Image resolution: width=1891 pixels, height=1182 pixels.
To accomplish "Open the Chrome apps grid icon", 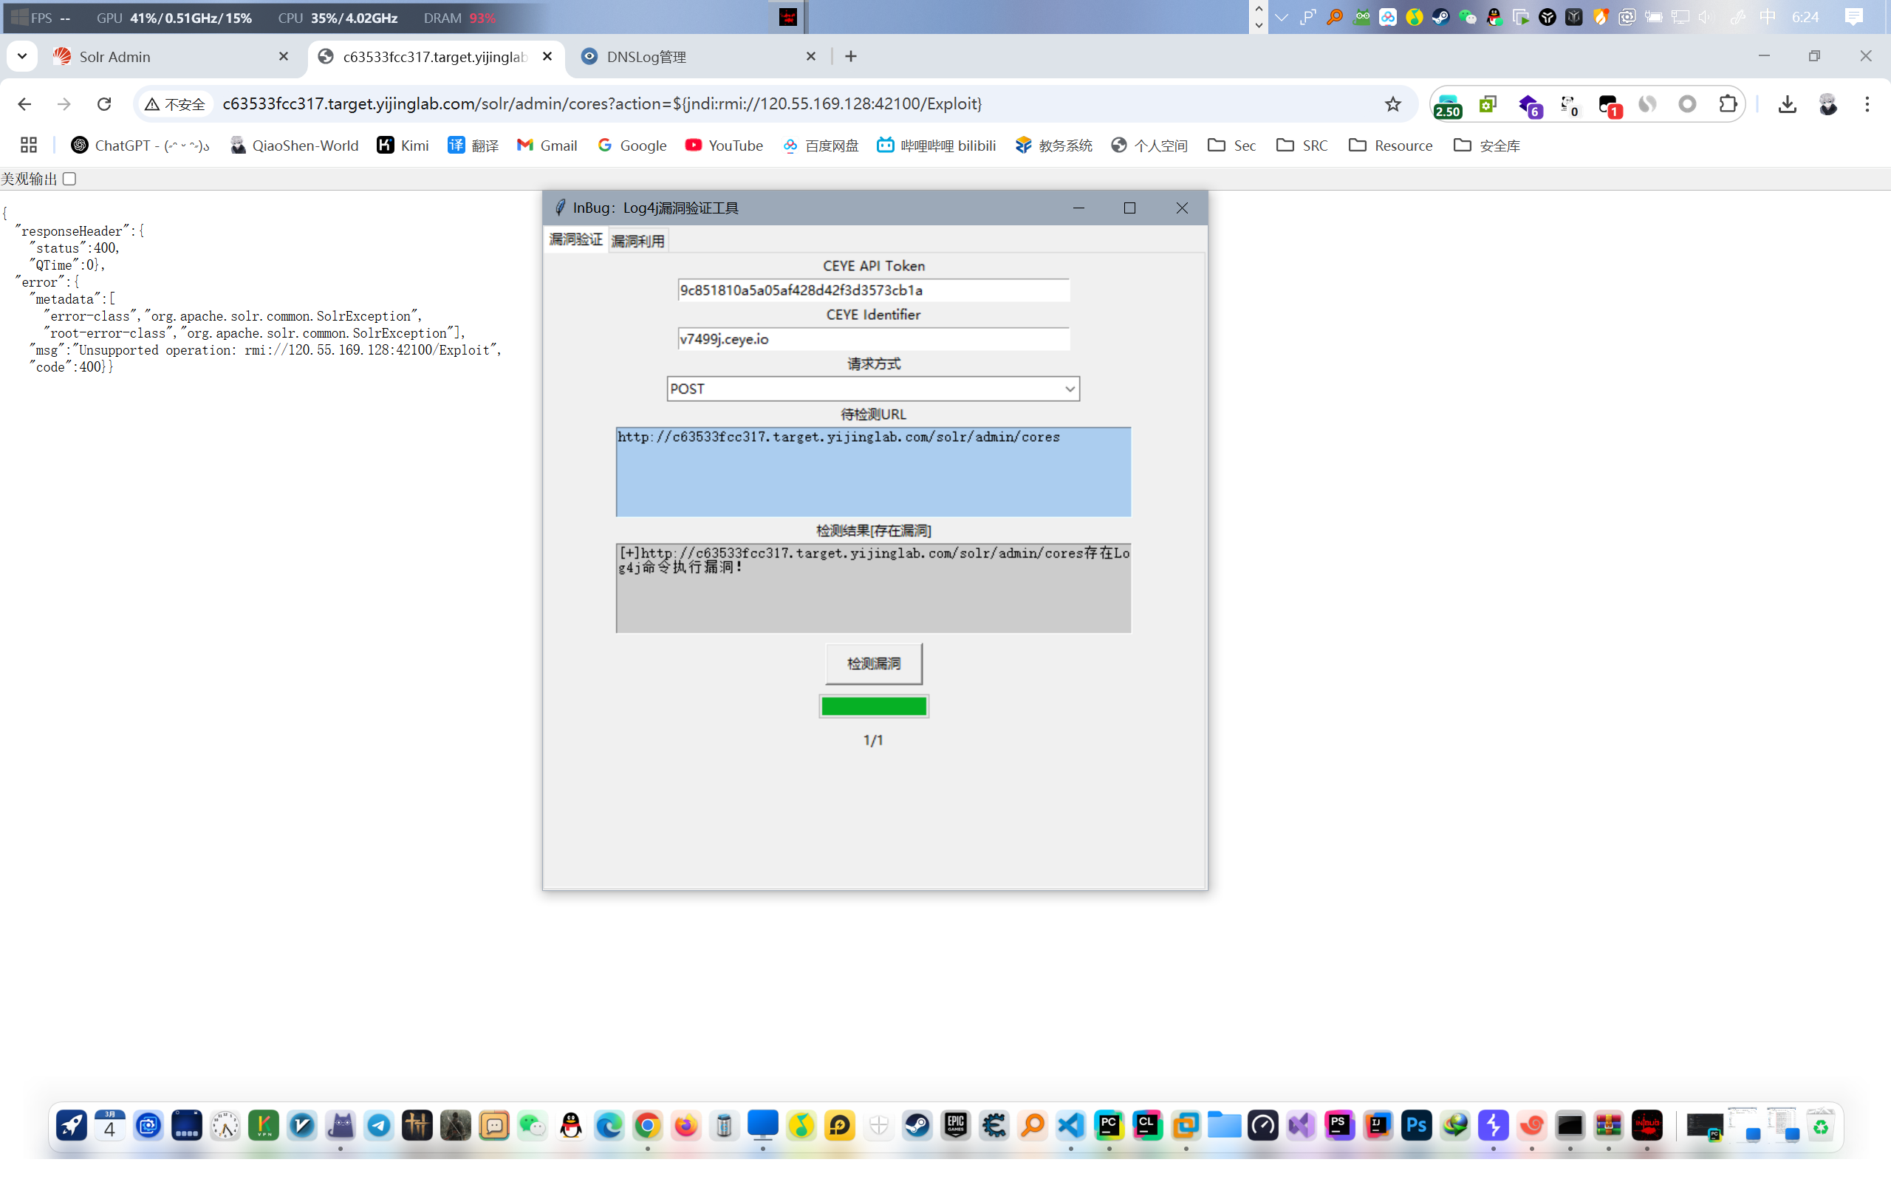I will coord(29,146).
